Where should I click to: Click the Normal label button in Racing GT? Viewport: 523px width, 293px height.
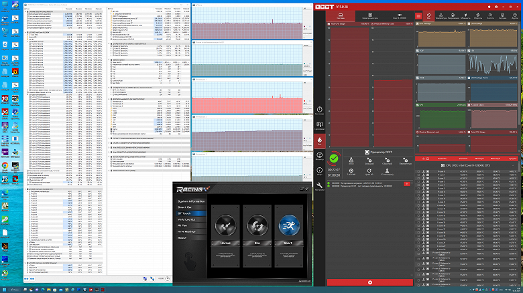point(225,243)
